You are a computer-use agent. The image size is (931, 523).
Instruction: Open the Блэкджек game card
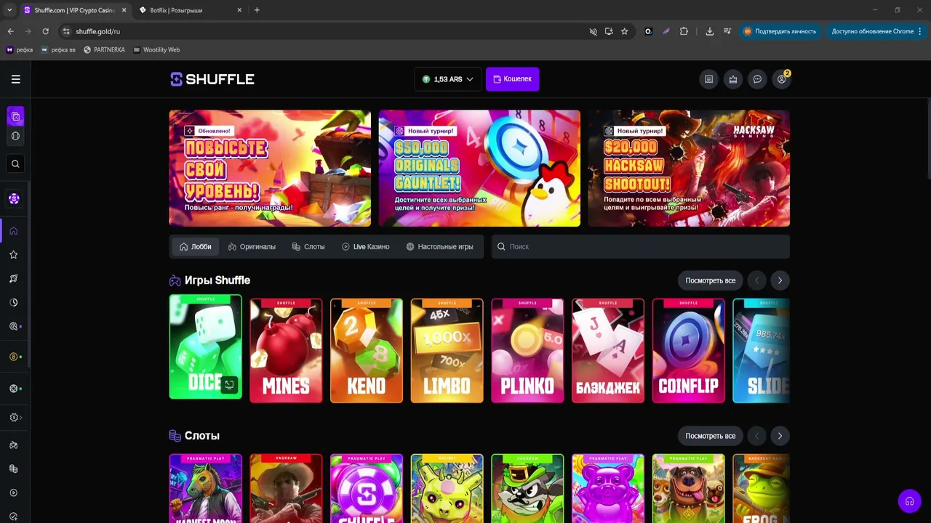pyautogui.click(x=608, y=350)
